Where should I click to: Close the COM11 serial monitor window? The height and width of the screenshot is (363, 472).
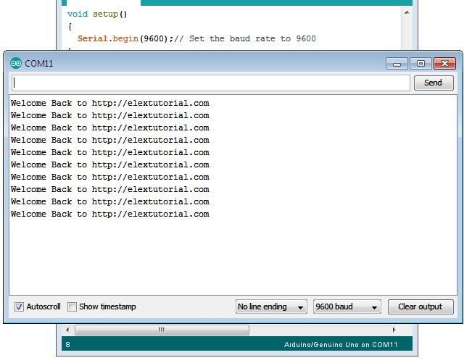[x=444, y=64]
